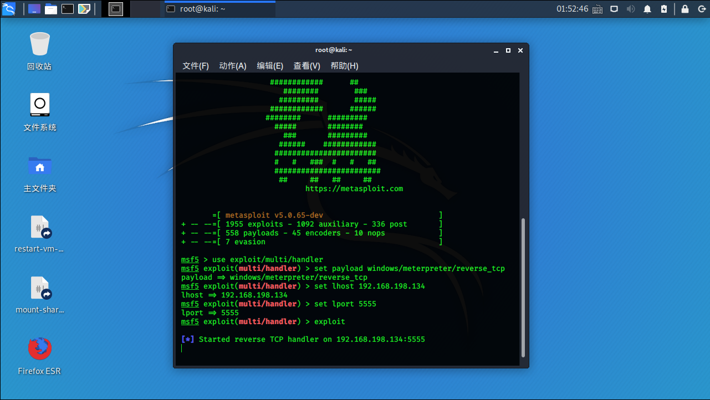This screenshot has height=400, width=710.
Task: Click 'Started reverse TCP handler' status line
Action: (x=303, y=340)
